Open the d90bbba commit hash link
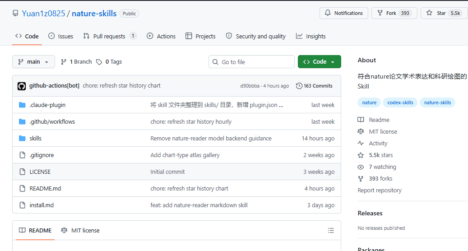 (x=250, y=86)
